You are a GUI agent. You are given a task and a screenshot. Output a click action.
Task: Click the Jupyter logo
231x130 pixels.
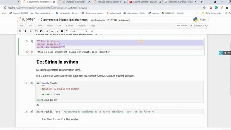(x=26, y=19)
